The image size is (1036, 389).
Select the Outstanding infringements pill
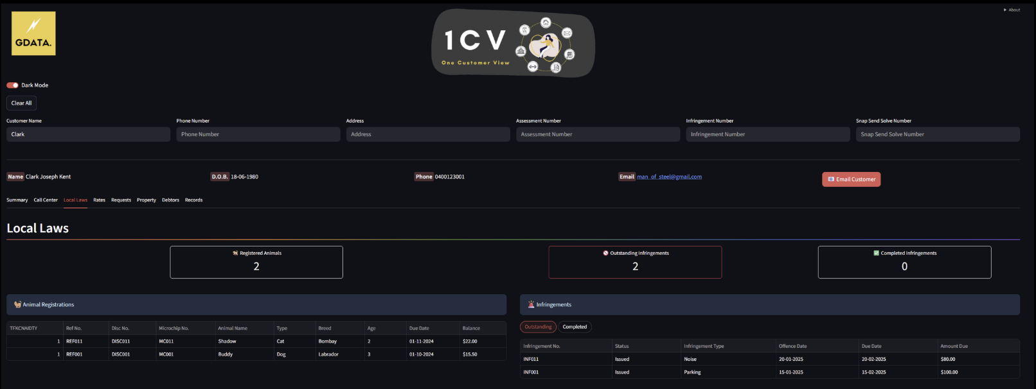[538, 327]
